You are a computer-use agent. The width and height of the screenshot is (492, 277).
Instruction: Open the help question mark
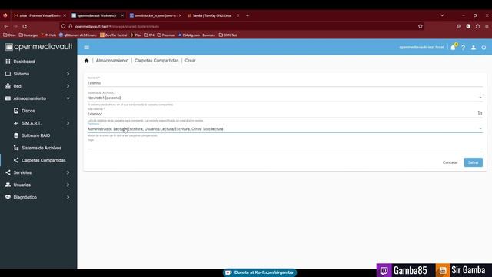pos(463,48)
